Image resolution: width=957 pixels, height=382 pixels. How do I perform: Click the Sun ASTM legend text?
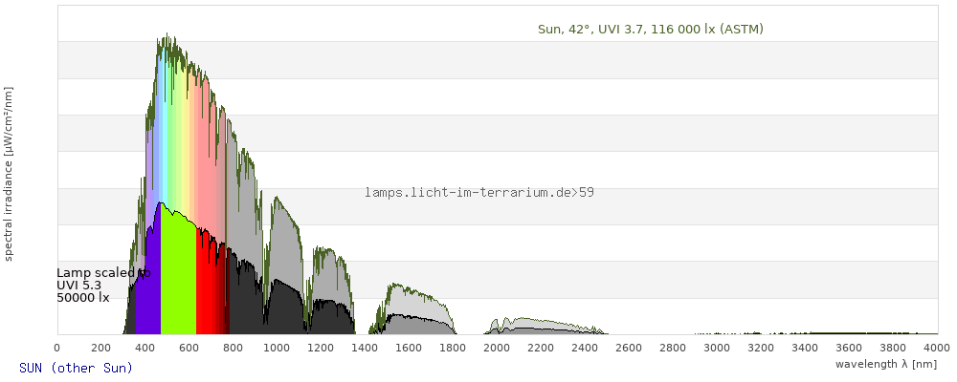650,30
